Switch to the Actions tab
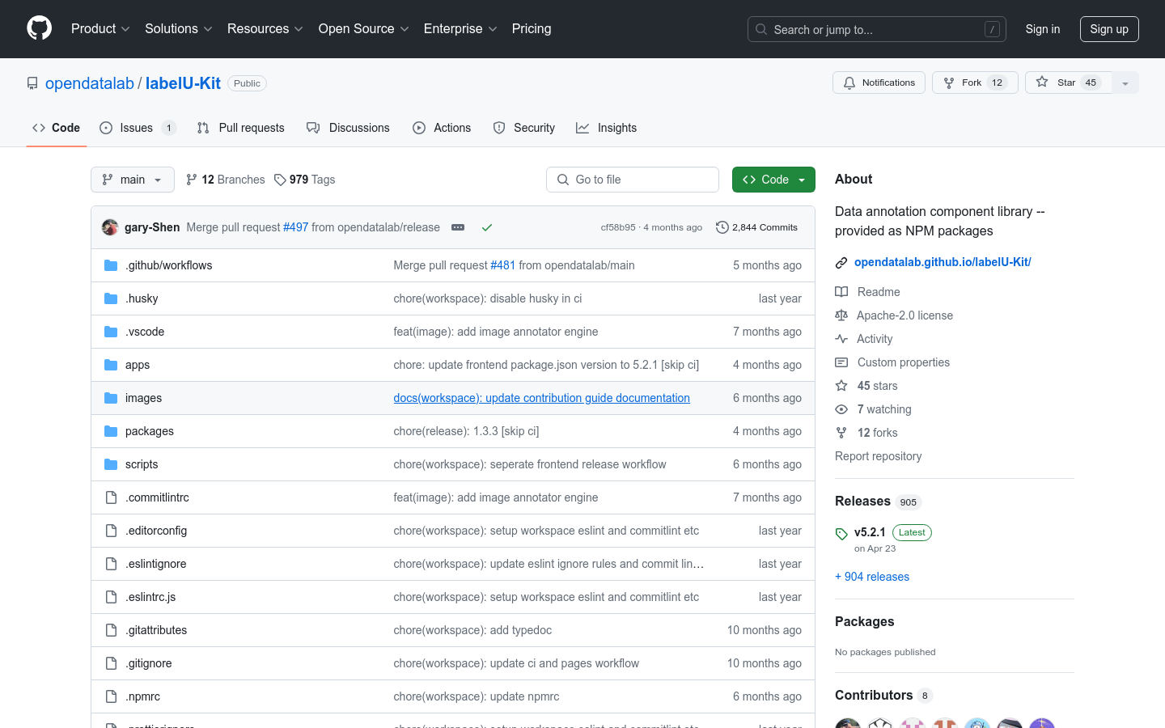This screenshot has height=728, width=1165. pyautogui.click(x=442, y=128)
